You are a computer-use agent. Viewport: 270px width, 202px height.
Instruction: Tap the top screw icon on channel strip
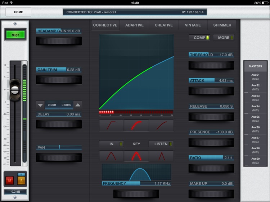point(15,24)
